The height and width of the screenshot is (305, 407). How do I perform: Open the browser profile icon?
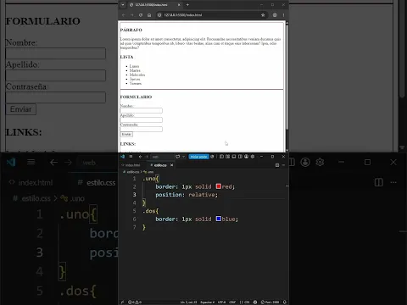(x=275, y=15)
